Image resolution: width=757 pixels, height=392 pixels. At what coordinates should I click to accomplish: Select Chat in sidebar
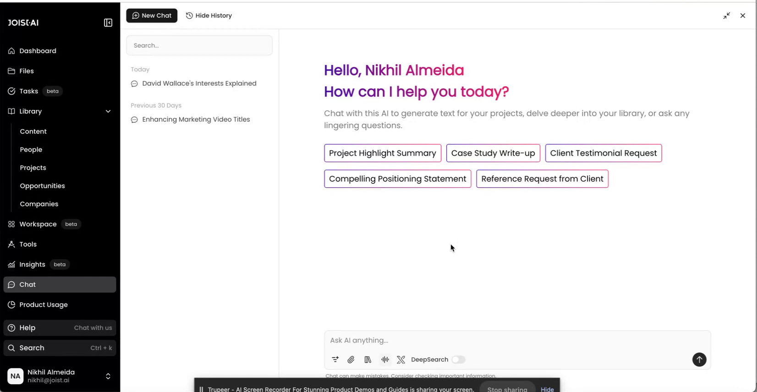(x=60, y=284)
